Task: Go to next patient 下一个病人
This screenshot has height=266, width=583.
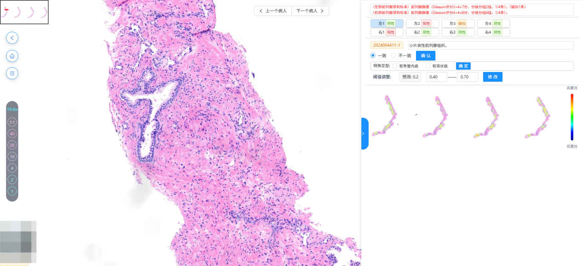Action: click(310, 11)
